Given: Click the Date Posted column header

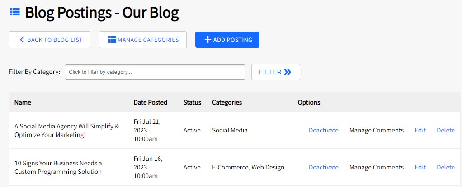Looking at the screenshot, I should [x=150, y=102].
